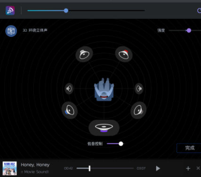Click the Honey, Honey song title
201x177 pixels.
click(35, 165)
